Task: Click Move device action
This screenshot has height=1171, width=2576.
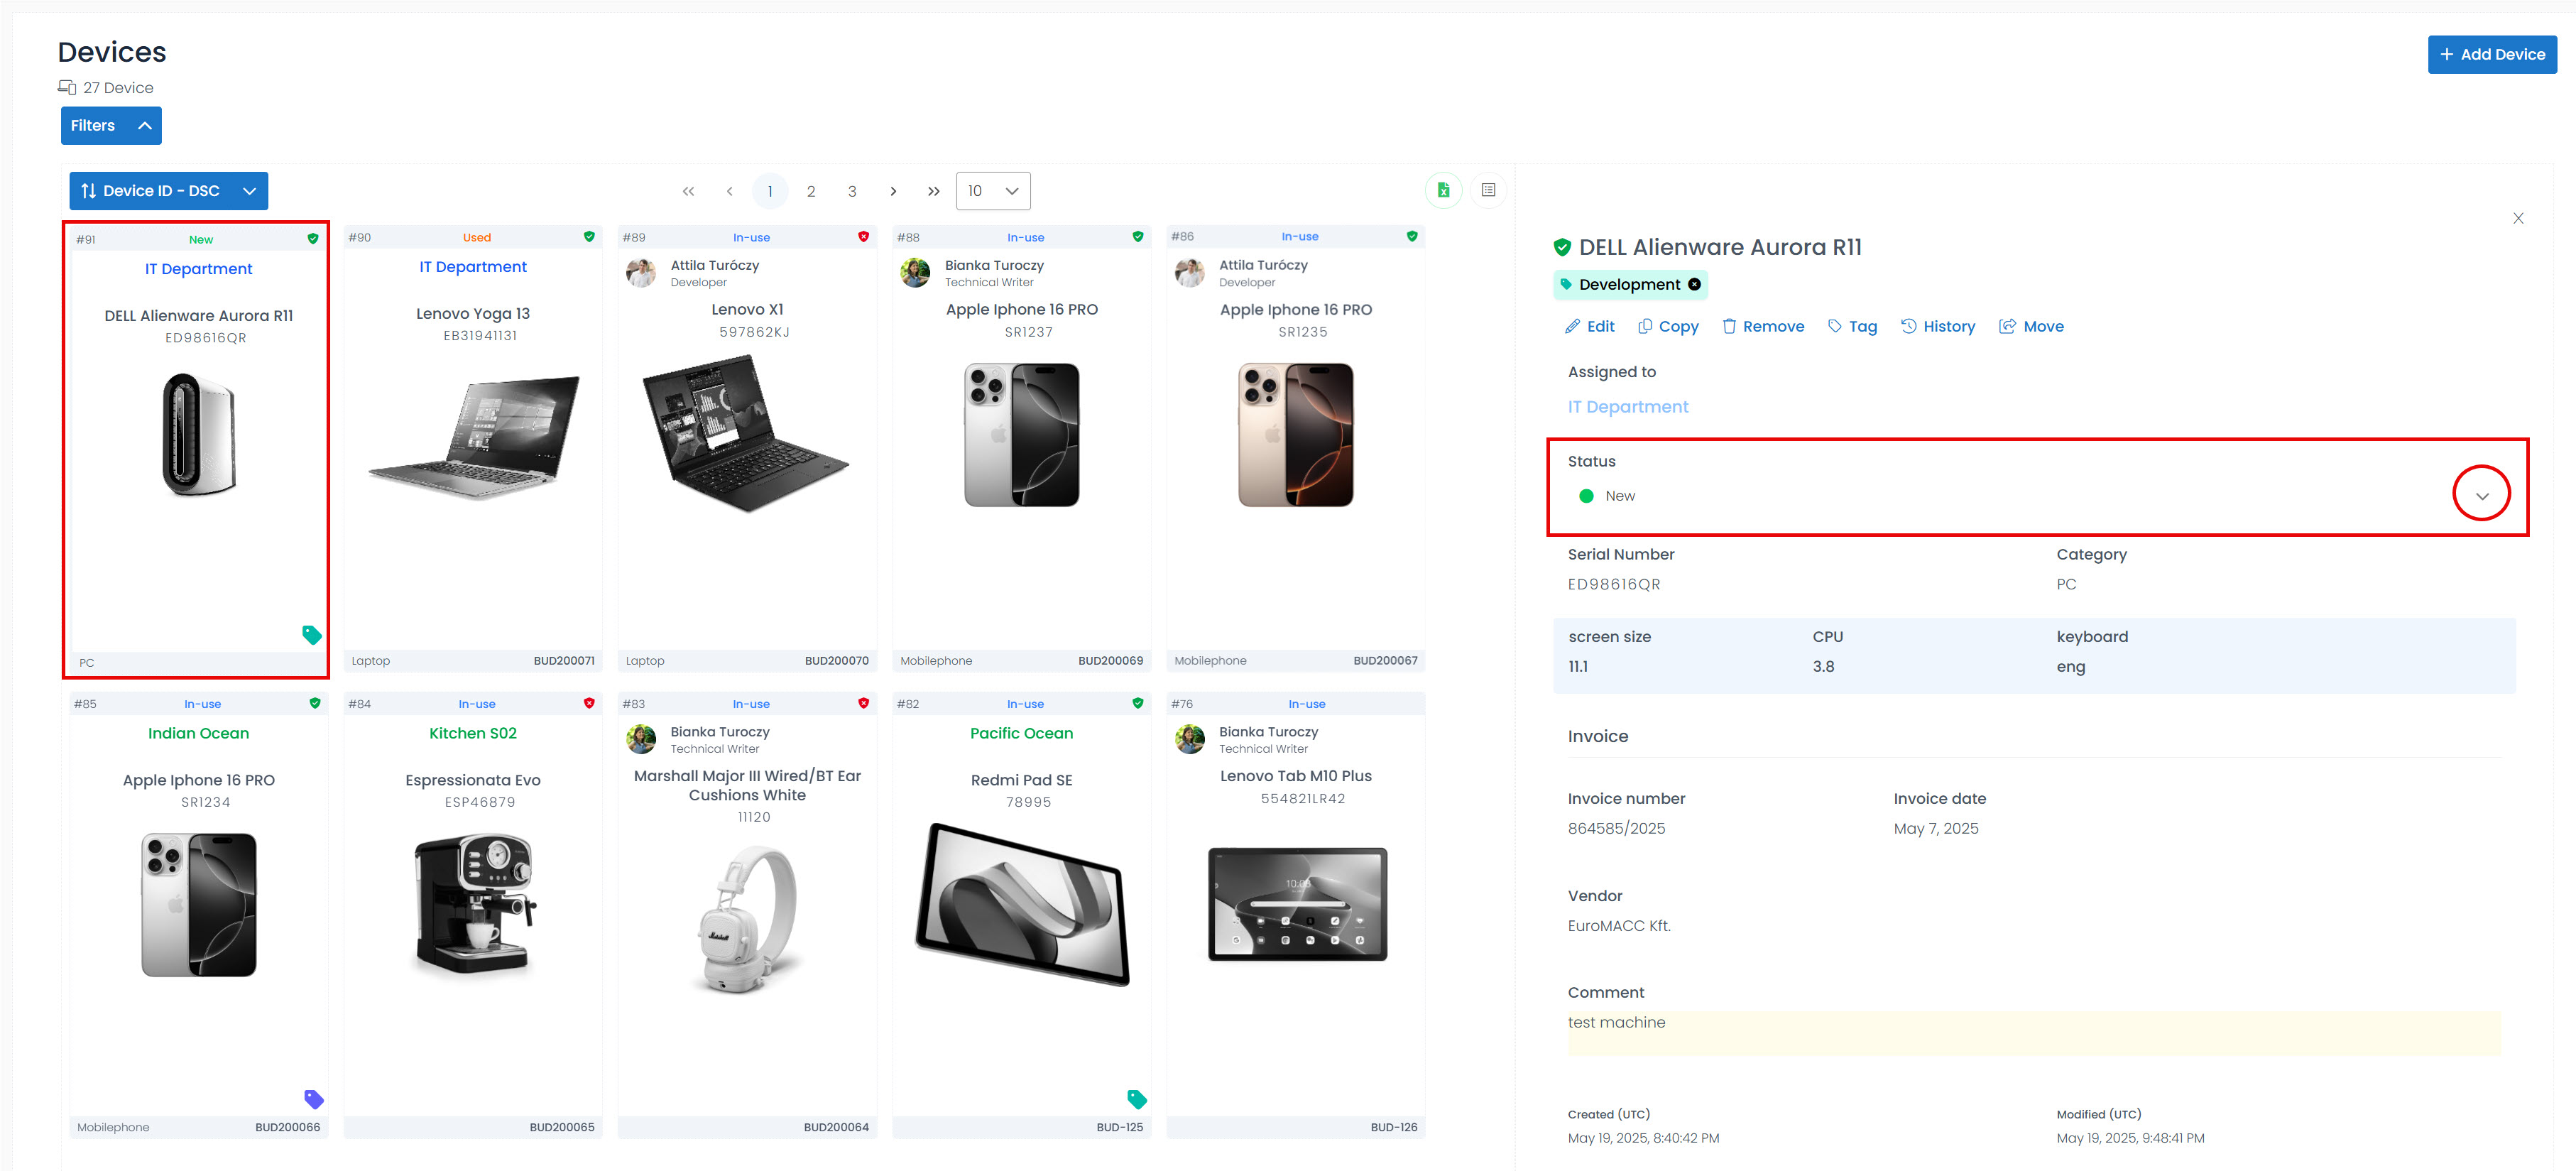Action: pos(2031,326)
